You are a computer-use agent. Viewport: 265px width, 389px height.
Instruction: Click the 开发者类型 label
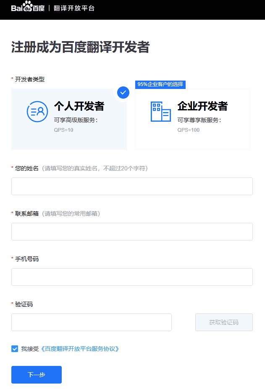pos(30,79)
